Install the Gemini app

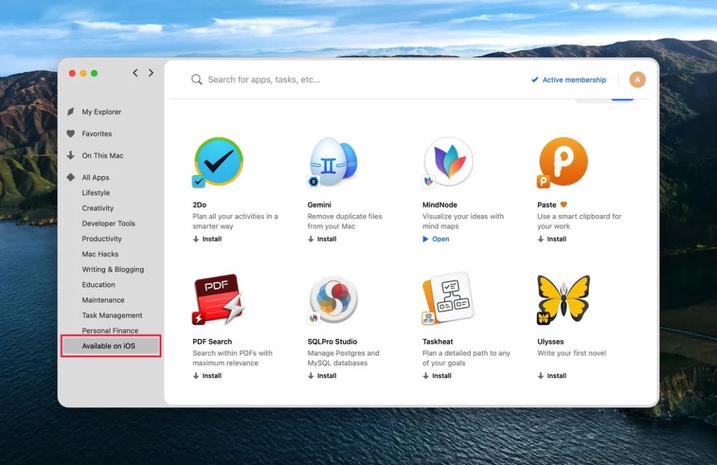pos(322,239)
